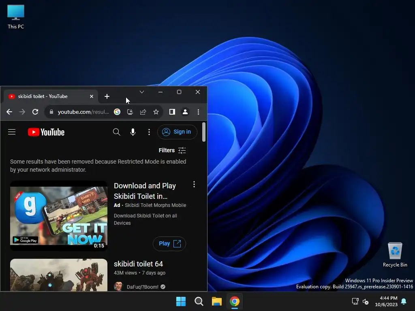The image size is (415, 311).
Task: Open Windows Start menu
Action: pyautogui.click(x=181, y=301)
